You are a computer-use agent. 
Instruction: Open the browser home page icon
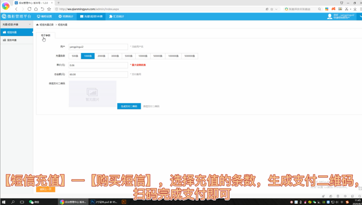[36, 9]
